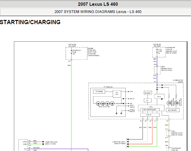Viewport: 191px width, 151px height.
Task: Click the 'BLK' wire color label
Action: 141,127
